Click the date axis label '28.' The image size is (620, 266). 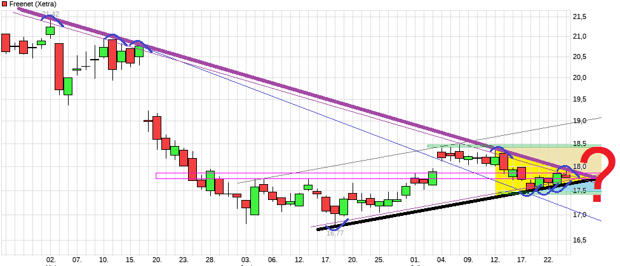pyautogui.click(x=210, y=260)
